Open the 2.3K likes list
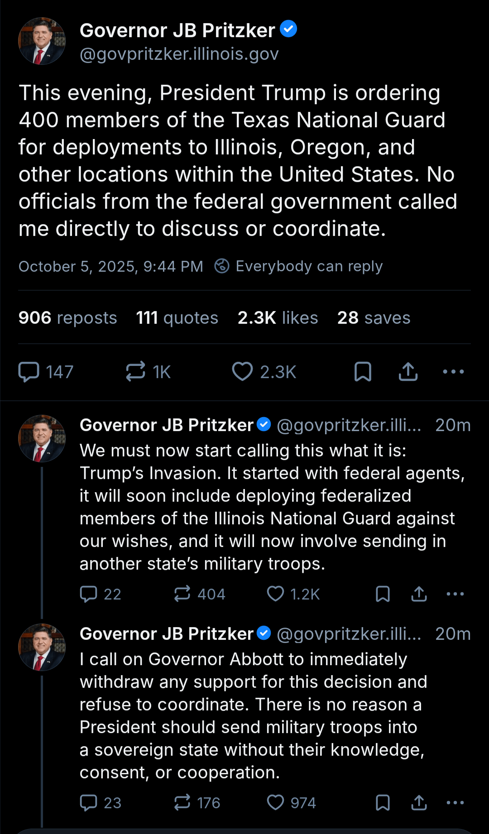This screenshot has width=489, height=834. point(278,318)
